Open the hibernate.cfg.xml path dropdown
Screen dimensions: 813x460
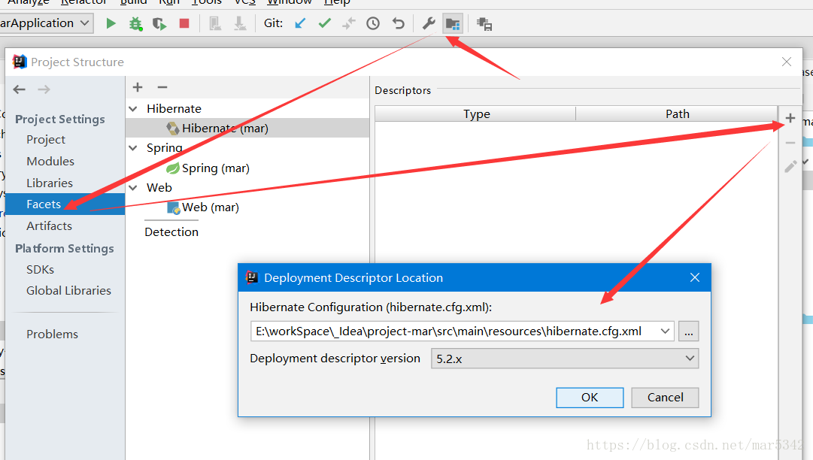pyautogui.click(x=666, y=331)
